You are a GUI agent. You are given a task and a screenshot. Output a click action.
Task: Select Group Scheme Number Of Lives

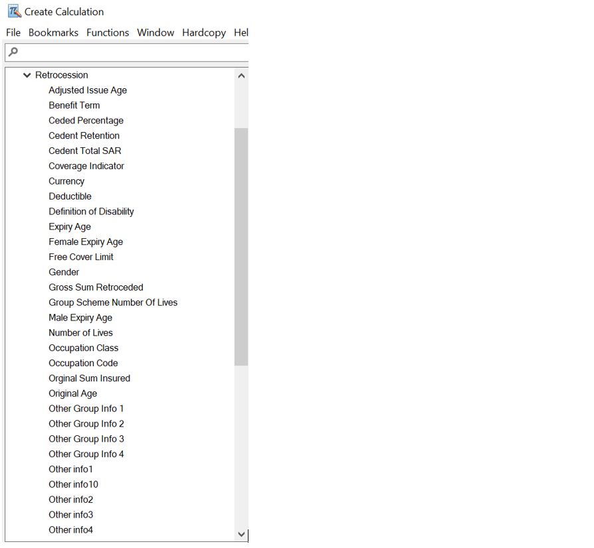point(113,303)
